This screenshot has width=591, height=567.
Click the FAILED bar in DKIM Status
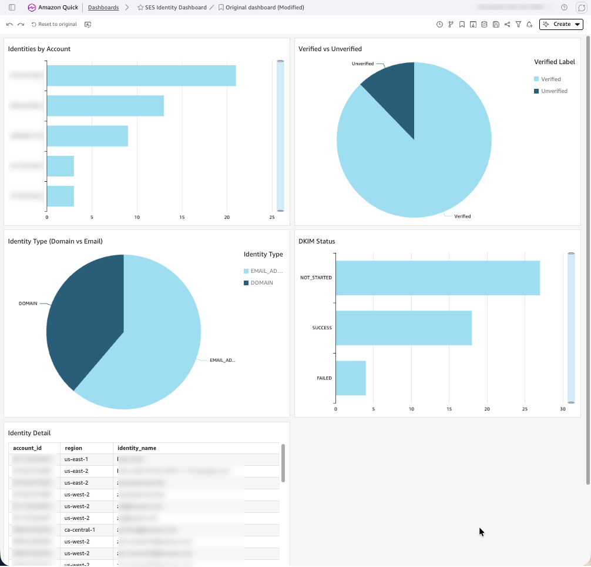pyautogui.click(x=351, y=378)
